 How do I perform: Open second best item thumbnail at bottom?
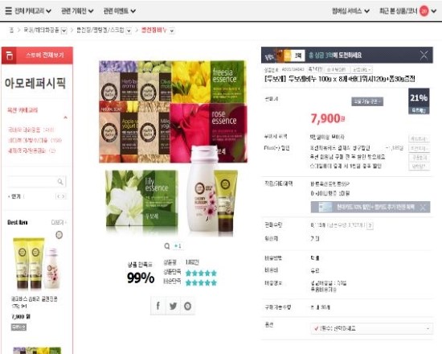(x=37, y=350)
